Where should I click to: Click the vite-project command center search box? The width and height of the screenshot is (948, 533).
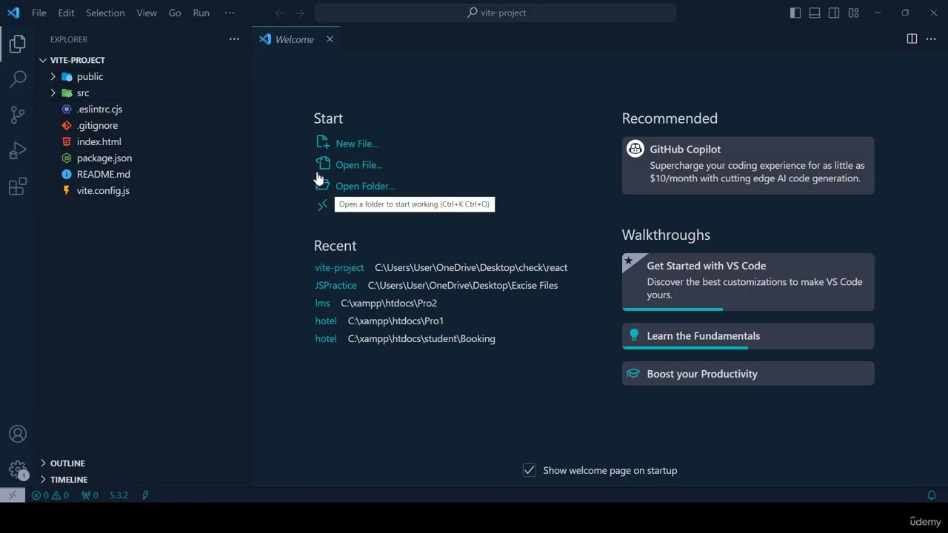(x=495, y=13)
